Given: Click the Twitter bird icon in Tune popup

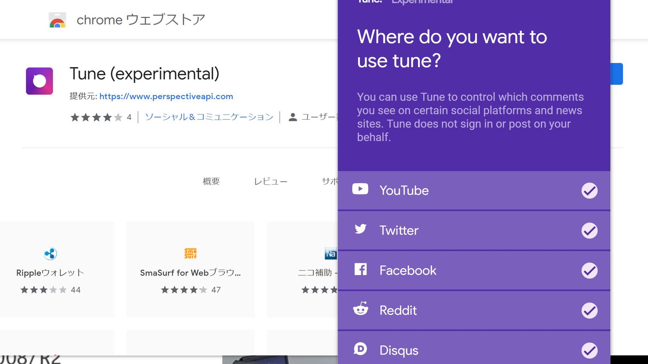Looking at the screenshot, I should click(360, 229).
